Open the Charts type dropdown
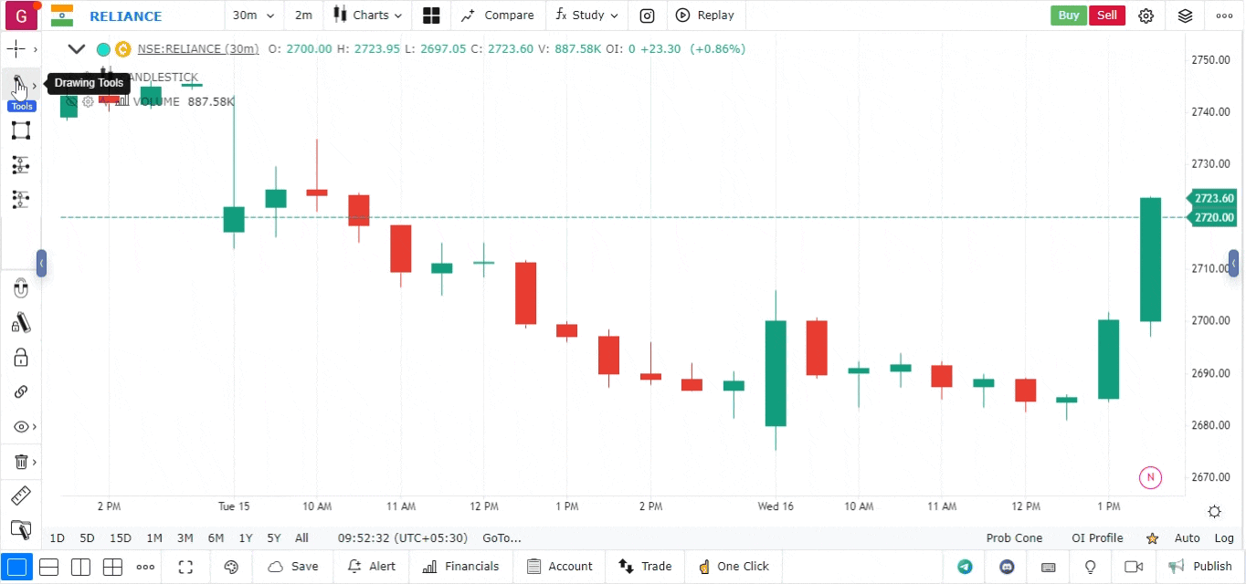The height and width of the screenshot is (584, 1246). click(x=367, y=16)
